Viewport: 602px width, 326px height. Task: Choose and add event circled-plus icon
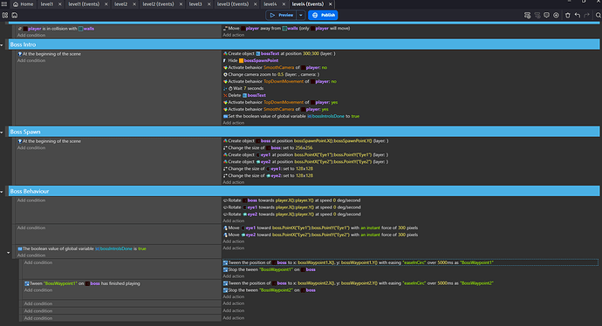tap(556, 16)
